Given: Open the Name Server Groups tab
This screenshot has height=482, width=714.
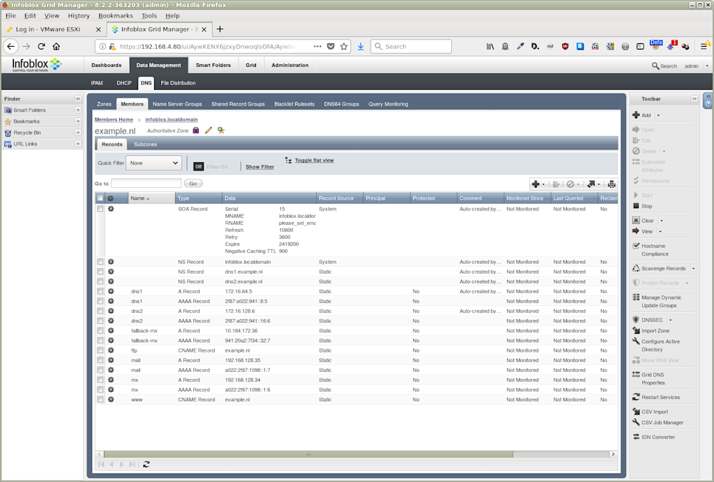Looking at the screenshot, I should click(177, 104).
